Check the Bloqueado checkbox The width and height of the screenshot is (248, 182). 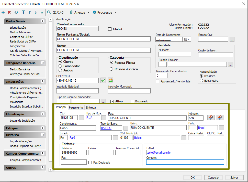coord(132,101)
